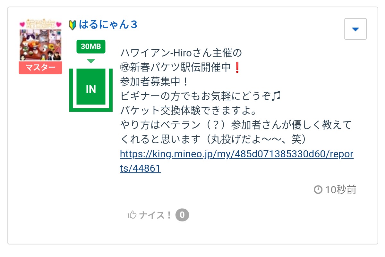Click the grey nice count badge showing 0

(182, 215)
